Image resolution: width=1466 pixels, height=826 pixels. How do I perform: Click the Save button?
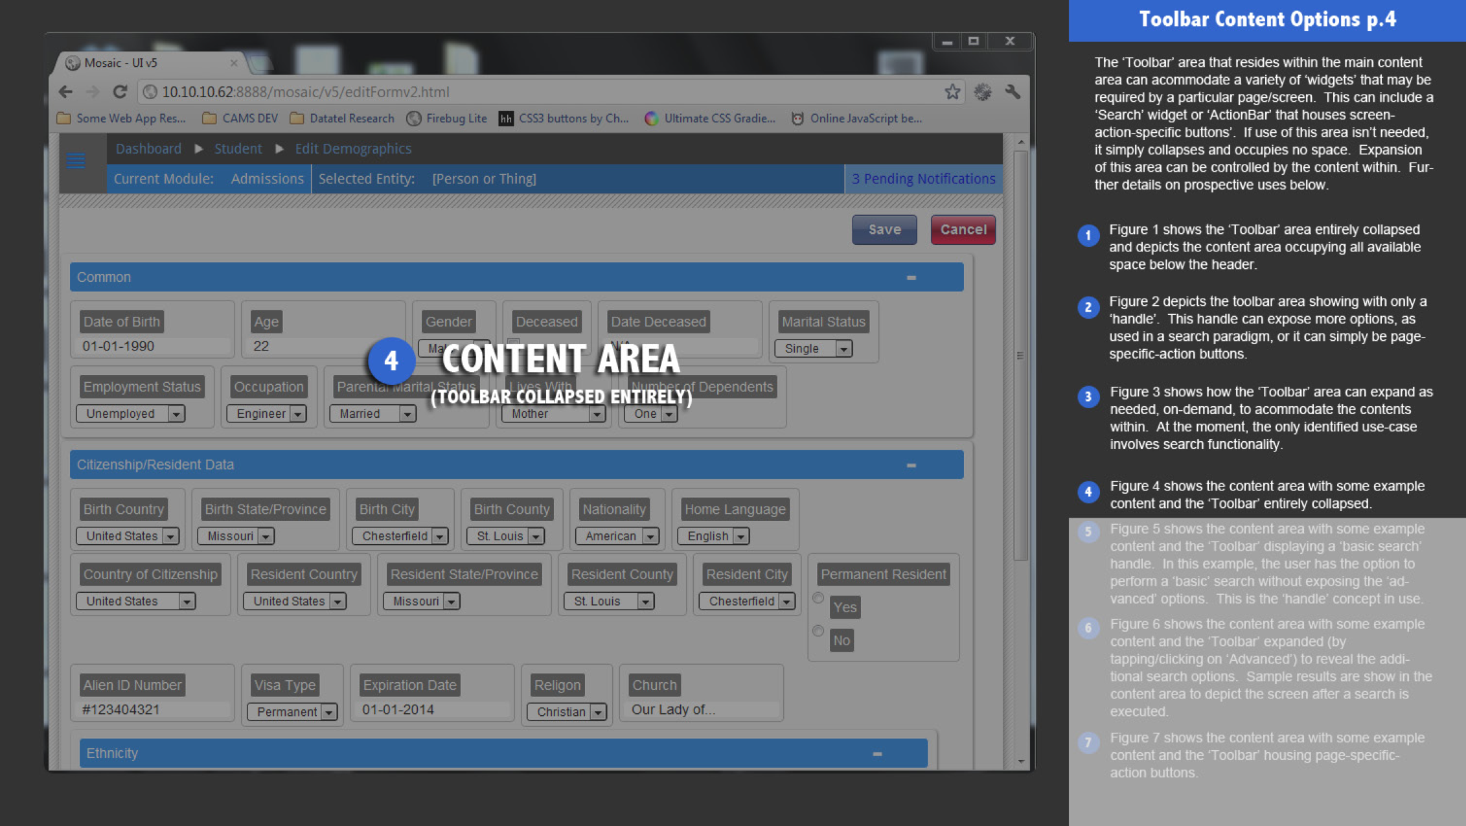coord(884,229)
